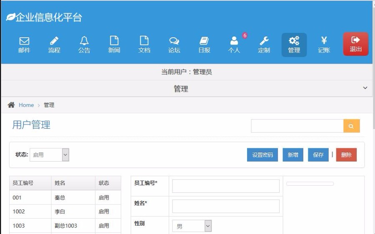Viewport: 375px width, 234px height.
Task: Click the pink 6 notification badge
Action: click(x=245, y=35)
